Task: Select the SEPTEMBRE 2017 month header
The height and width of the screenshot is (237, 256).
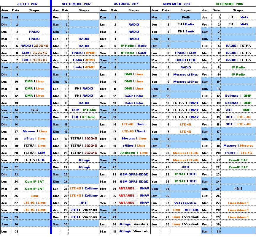Action: point(76,4)
